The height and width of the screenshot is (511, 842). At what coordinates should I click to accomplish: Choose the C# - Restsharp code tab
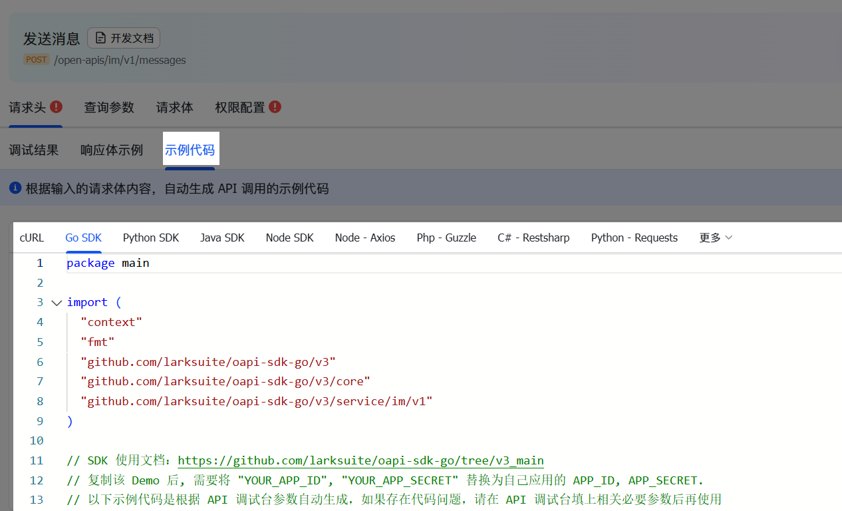(533, 238)
